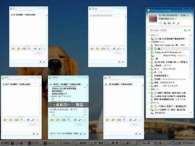
Task: Open color scheme paintbrush in Messenger header
Action: pyautogui.click(x=178, y=23)
